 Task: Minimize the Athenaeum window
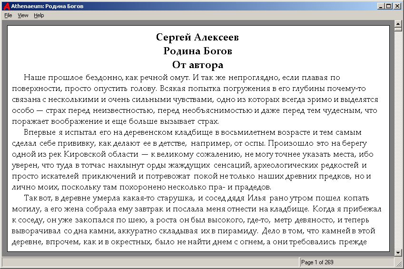point(381,6)
